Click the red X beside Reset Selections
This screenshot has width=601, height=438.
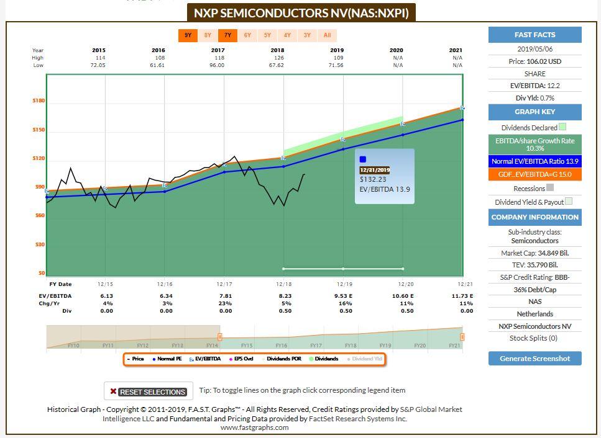pyautogui.click(x=114, y=391)
